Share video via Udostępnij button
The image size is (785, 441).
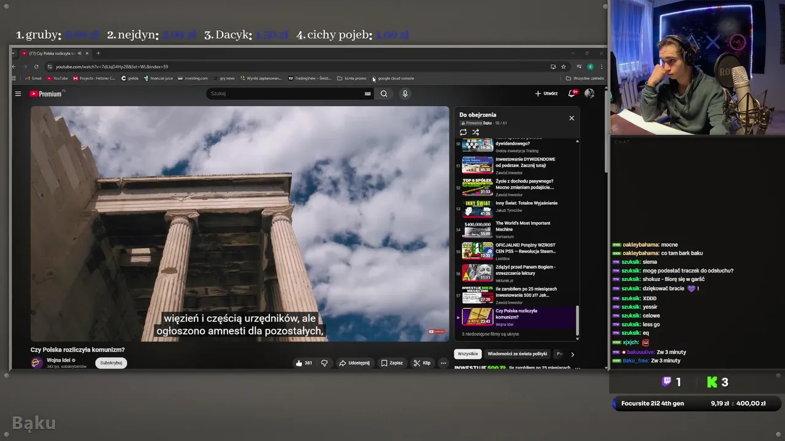pyautogui.click(x=354, y=363)
